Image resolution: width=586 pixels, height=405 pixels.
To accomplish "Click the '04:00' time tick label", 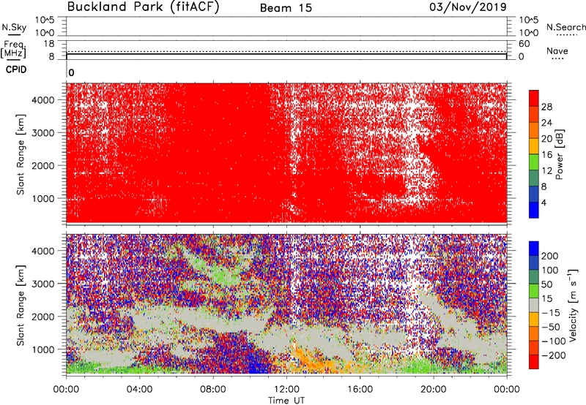I will 139,390.
